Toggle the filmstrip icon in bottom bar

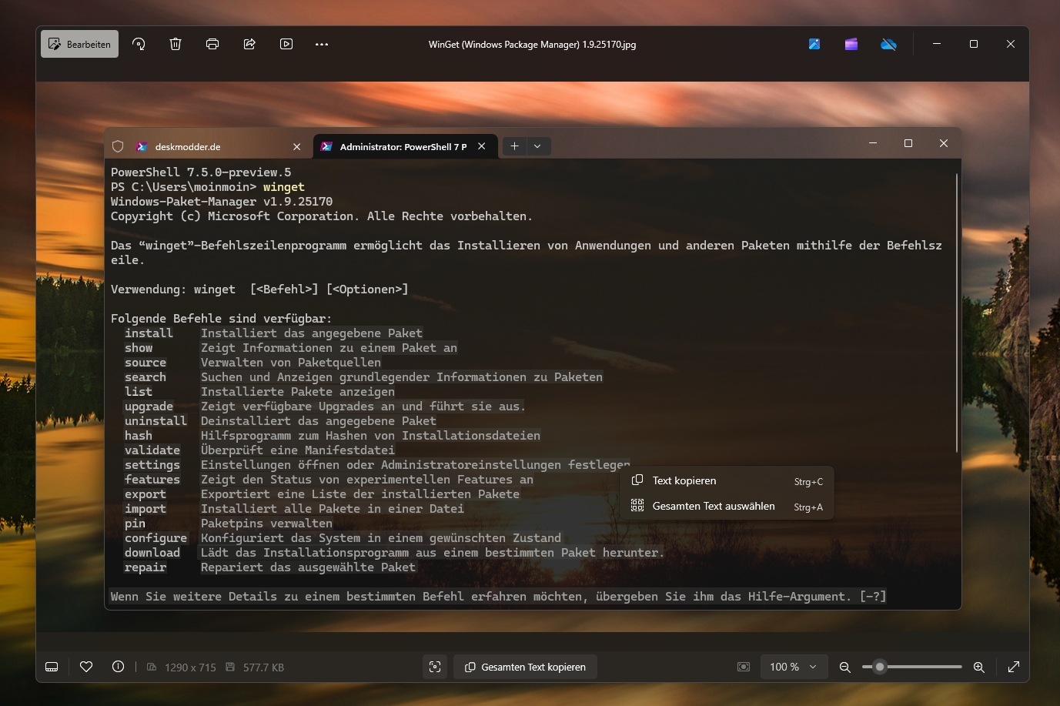[x=52, y=667]
